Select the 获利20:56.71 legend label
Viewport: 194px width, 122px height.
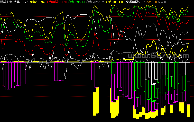(95, 2)
